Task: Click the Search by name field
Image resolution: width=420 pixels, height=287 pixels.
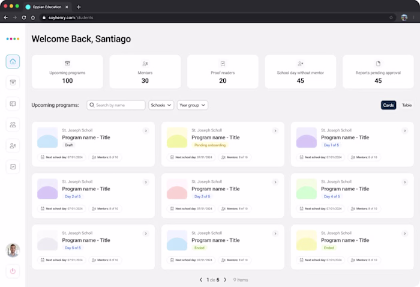Action: (x=116, y=105)
